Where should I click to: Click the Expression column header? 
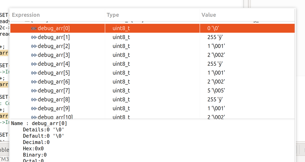(26, 15)
